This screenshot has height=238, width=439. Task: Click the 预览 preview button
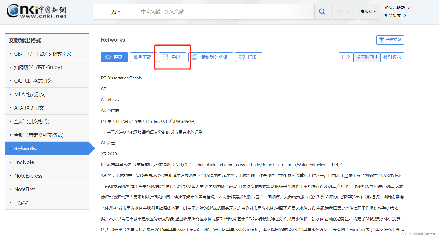(x=114, y=57)
